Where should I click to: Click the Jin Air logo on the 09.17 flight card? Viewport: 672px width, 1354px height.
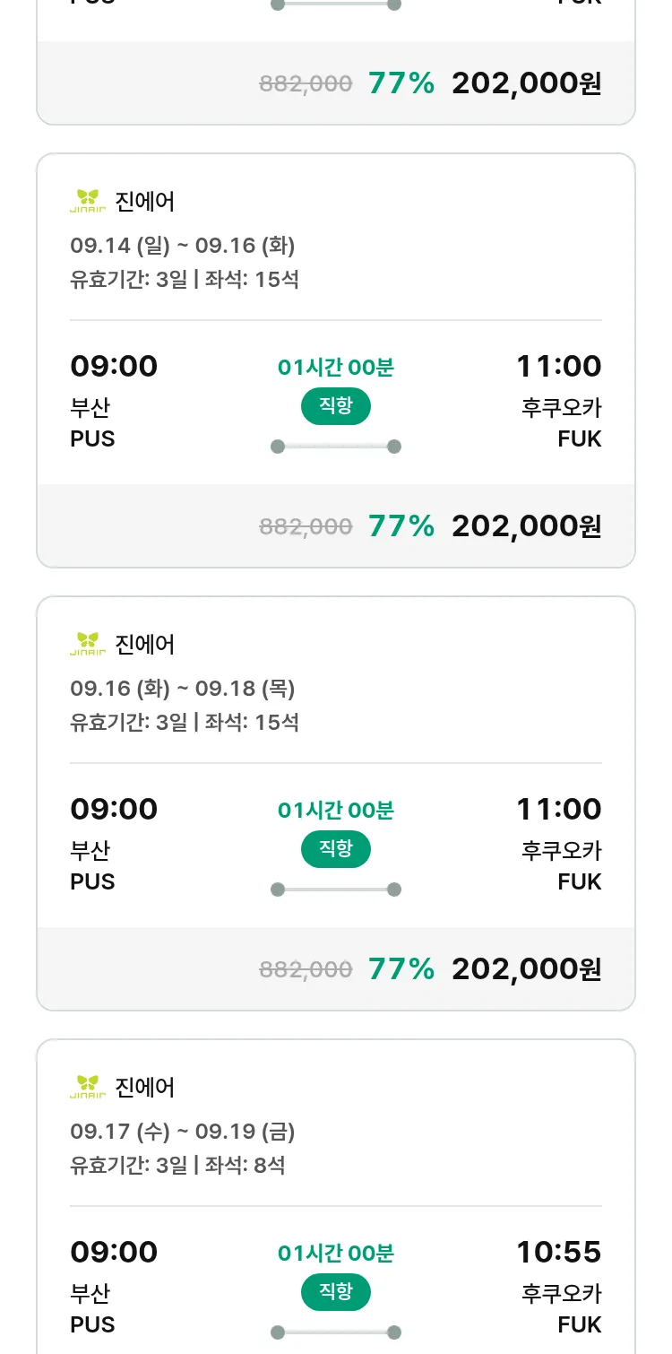pos(88,1087)
